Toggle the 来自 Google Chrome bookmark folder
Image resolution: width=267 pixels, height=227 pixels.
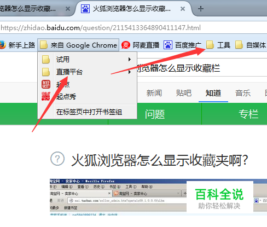click(x=78, y=45)
